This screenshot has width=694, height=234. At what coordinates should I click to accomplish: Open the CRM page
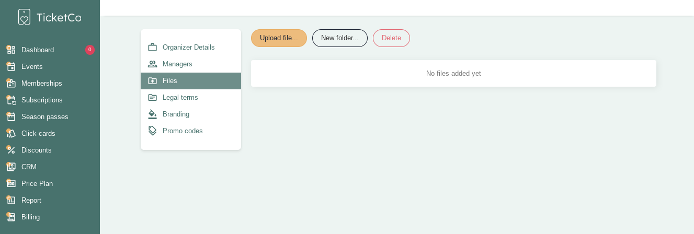[50, 167]
